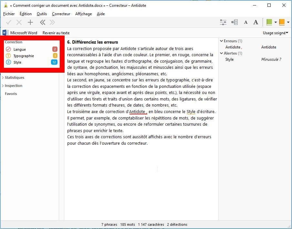Select the 'Style' alert in right list
The height and width of the screenshot is (229, 292).
[229, 59]
